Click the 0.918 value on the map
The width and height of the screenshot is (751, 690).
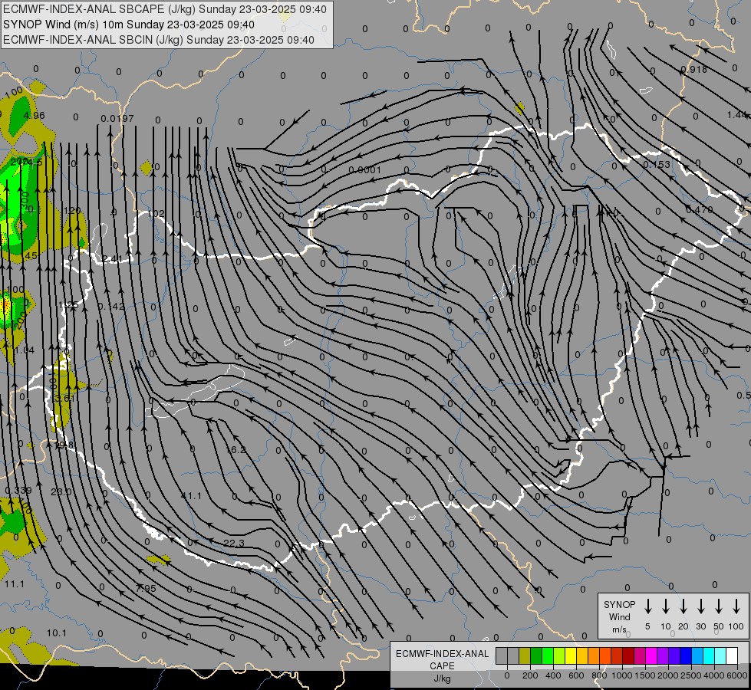tap(694, 70)
